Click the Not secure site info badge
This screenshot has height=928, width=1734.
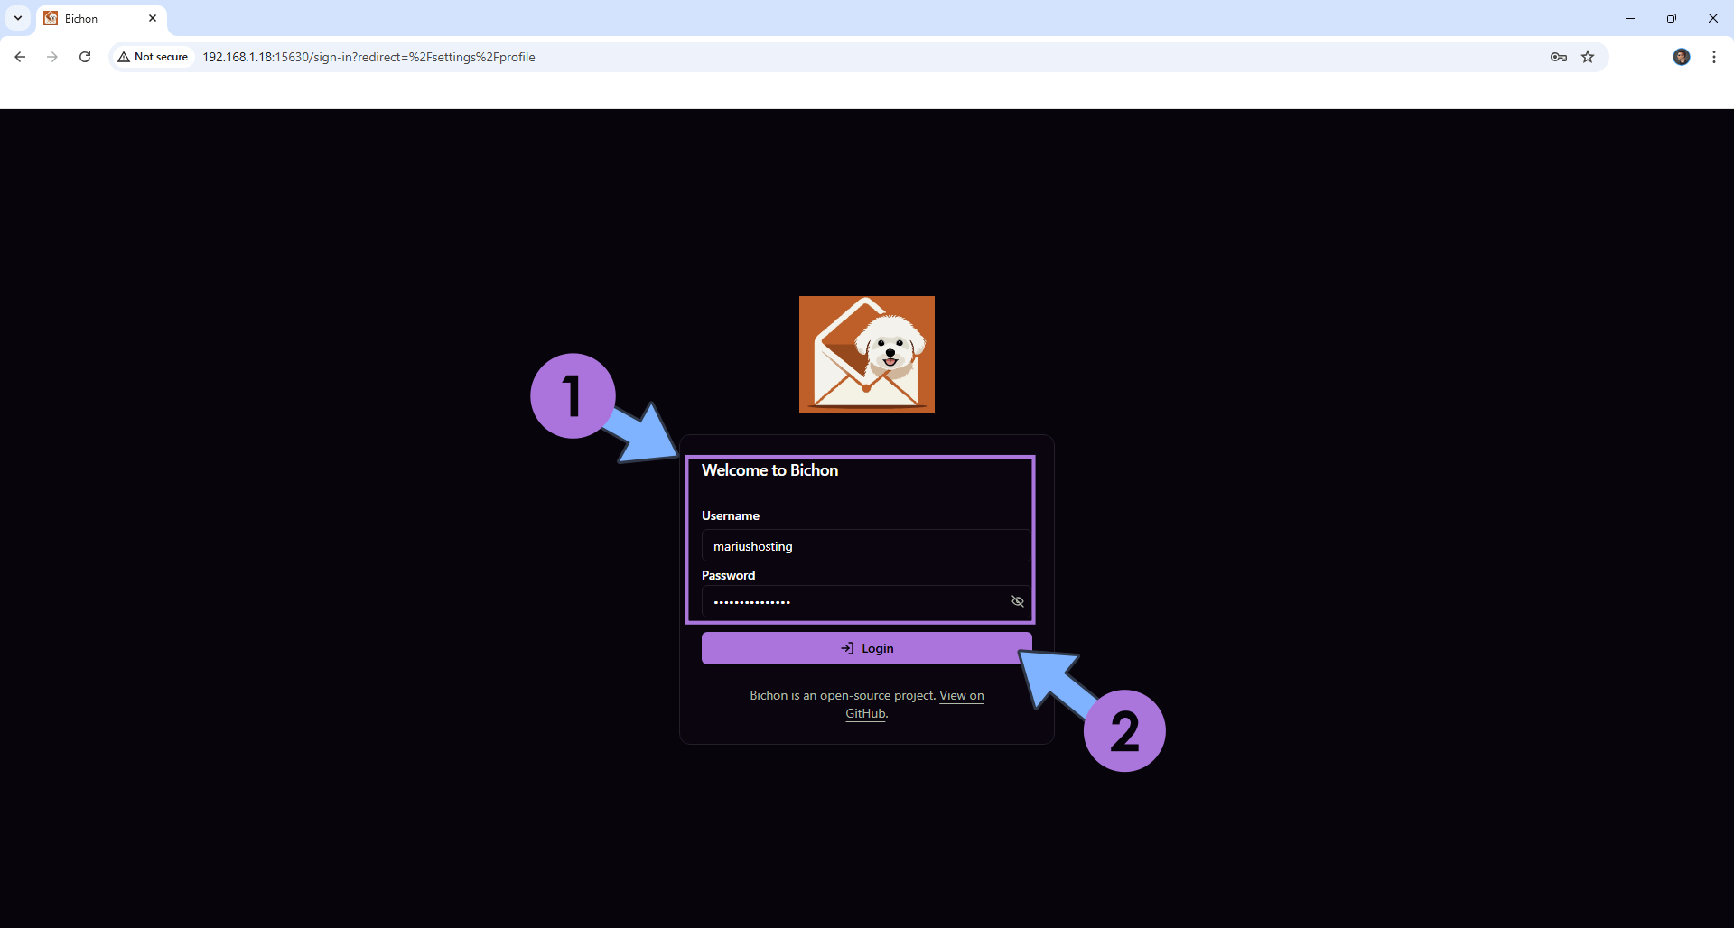click(x=153, y=57)
